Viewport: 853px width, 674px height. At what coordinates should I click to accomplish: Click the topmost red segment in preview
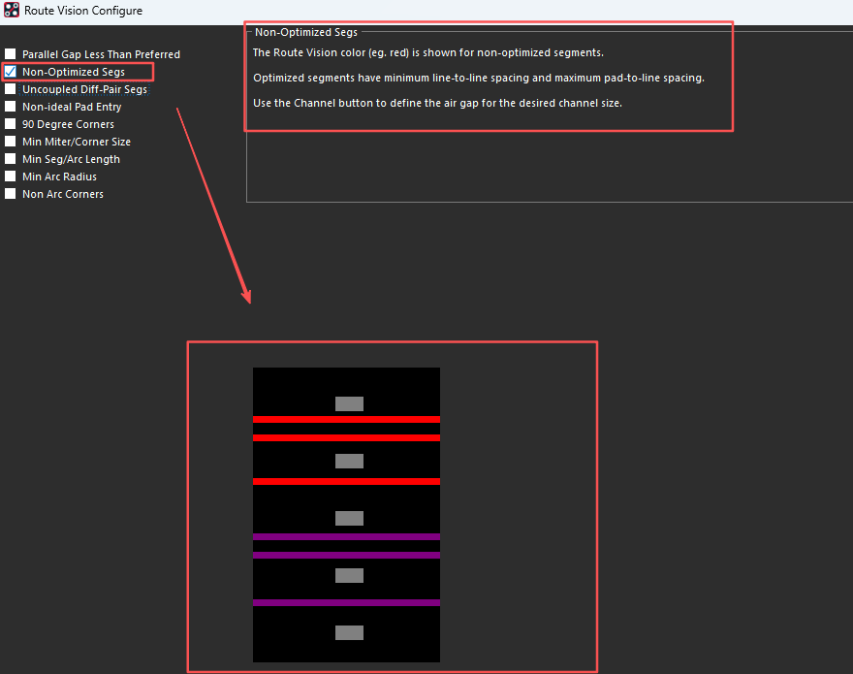(x=346, y=419)
